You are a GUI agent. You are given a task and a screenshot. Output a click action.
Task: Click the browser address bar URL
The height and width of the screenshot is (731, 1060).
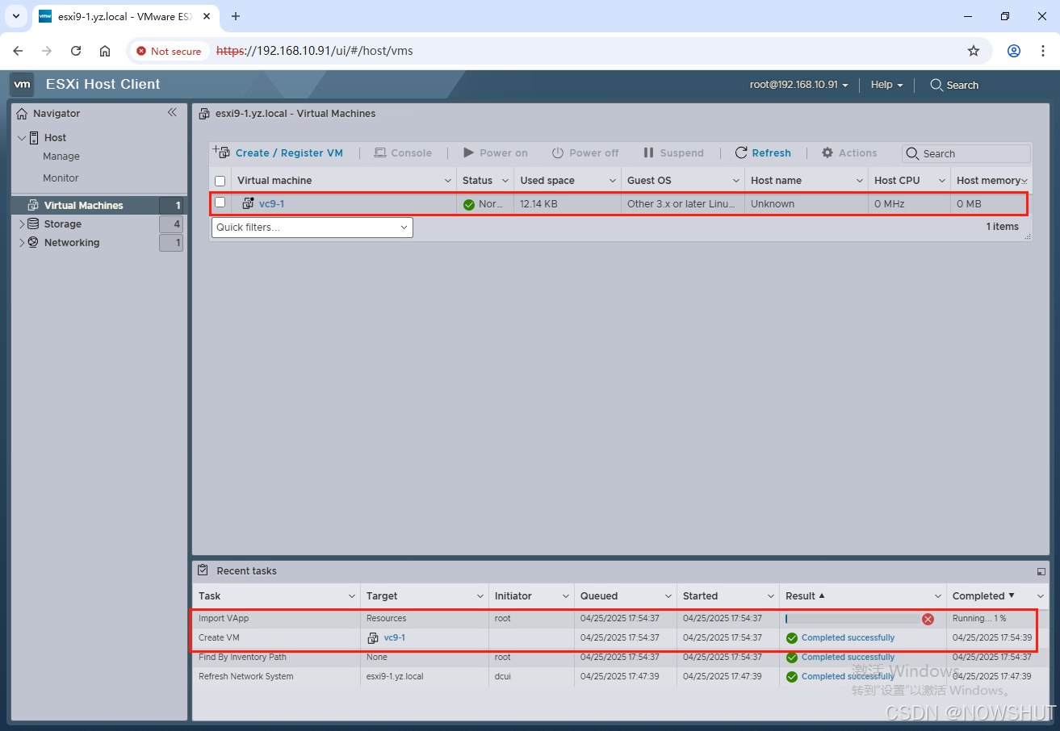315,51
